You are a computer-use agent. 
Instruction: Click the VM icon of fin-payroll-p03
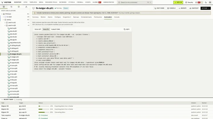pyautogui.click(x=8, y=63)
